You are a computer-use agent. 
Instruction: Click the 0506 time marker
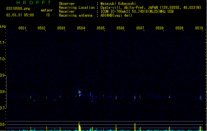(x=120, y=28)
